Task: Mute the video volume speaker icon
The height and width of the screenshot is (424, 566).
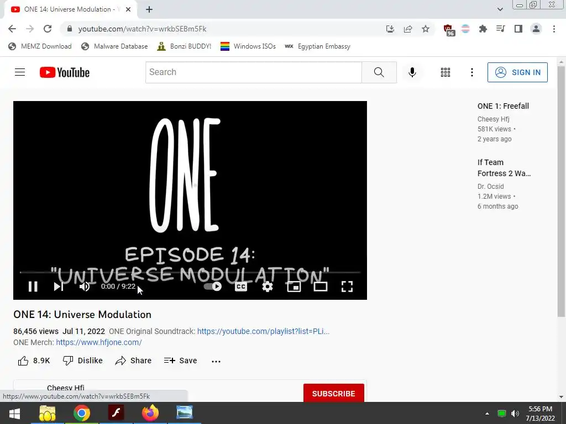Action: 85,287
